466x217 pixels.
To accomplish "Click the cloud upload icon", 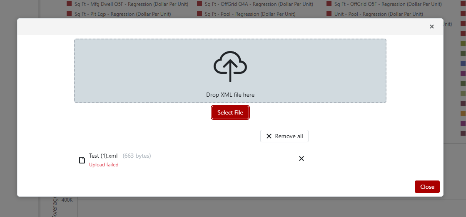I will point(230,66).
